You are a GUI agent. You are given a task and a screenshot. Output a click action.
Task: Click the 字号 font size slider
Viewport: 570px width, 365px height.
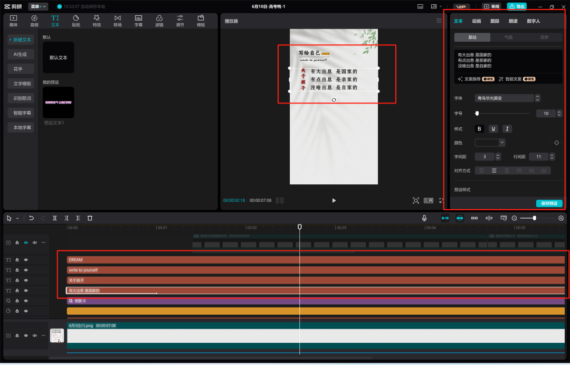tap(502, 114)
